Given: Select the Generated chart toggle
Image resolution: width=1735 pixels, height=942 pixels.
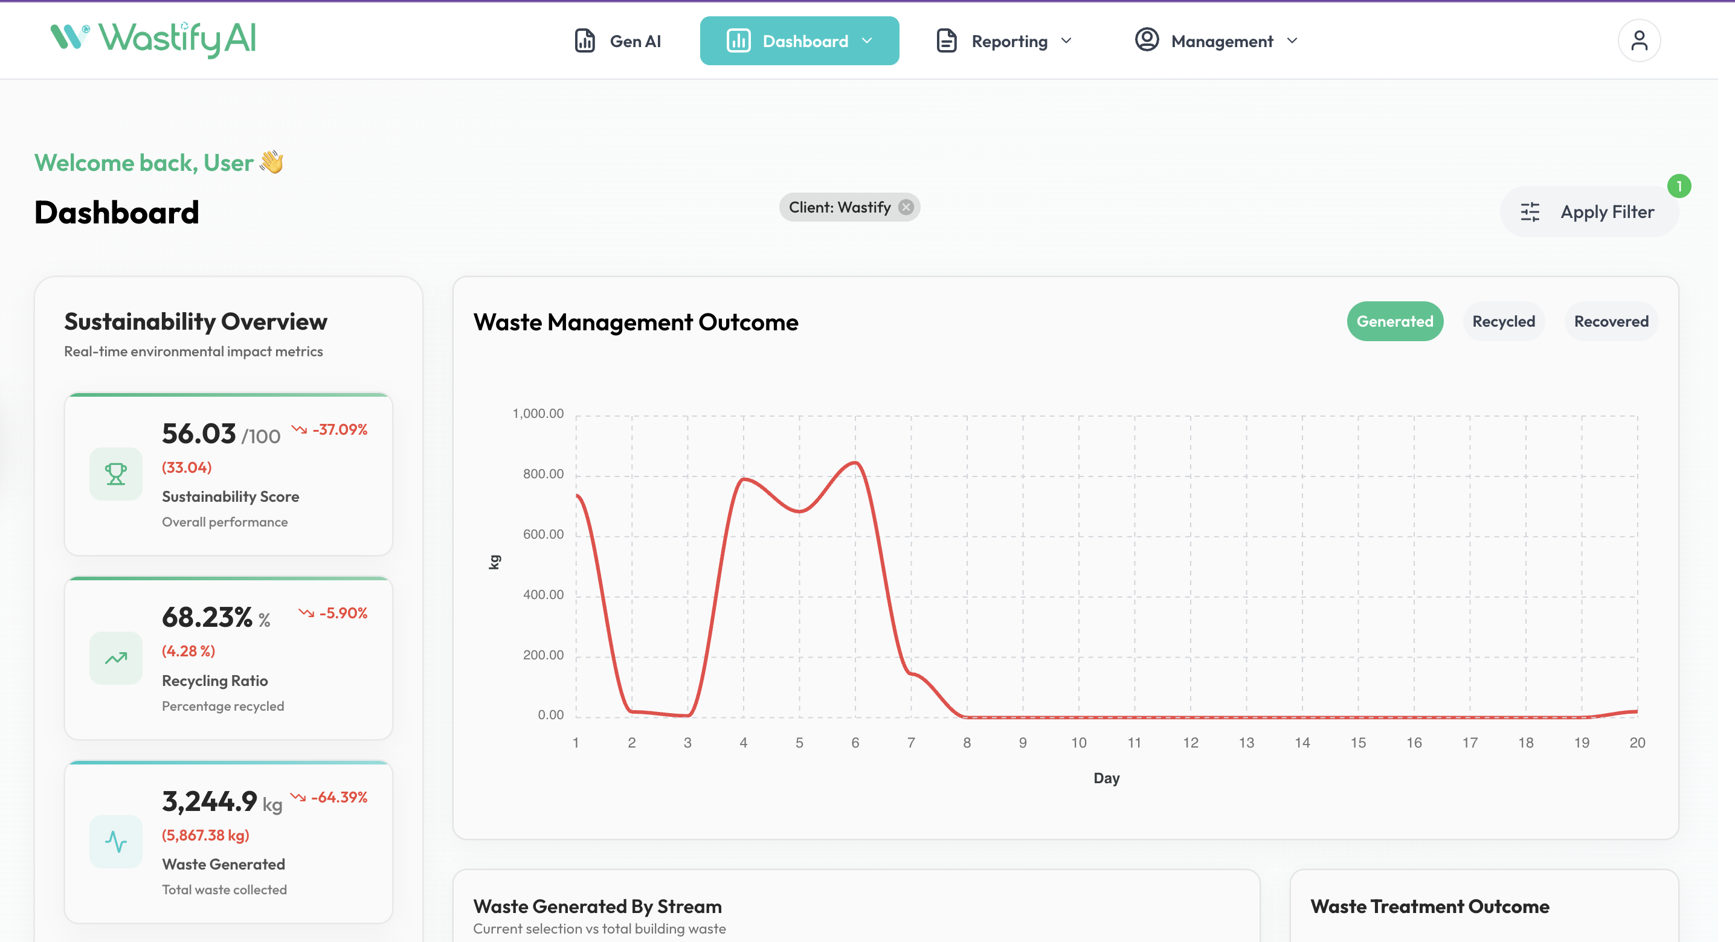Looking at the screenshot, I should coord(1394,321).
